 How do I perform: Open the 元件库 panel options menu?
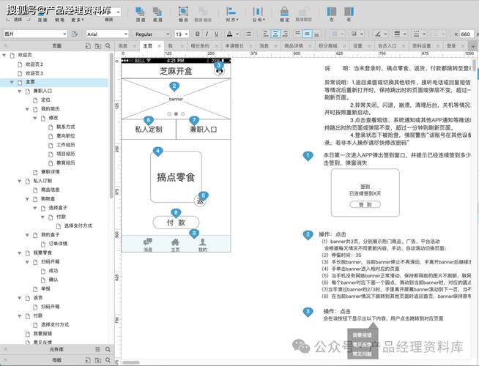[x=97, y=349]
